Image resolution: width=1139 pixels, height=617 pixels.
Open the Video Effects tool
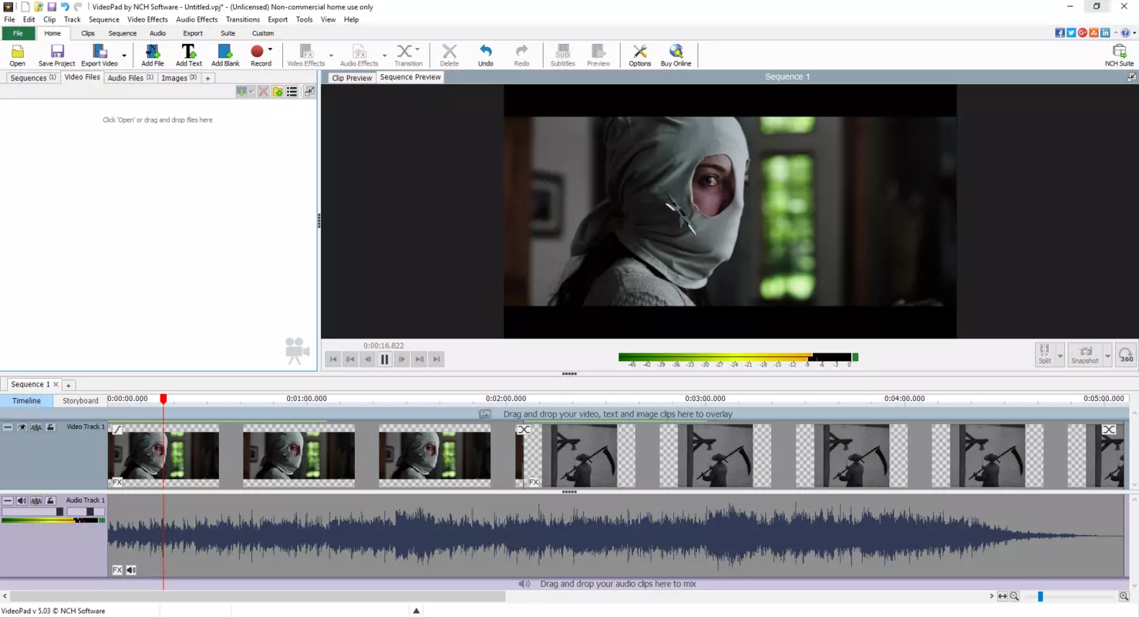306,55
